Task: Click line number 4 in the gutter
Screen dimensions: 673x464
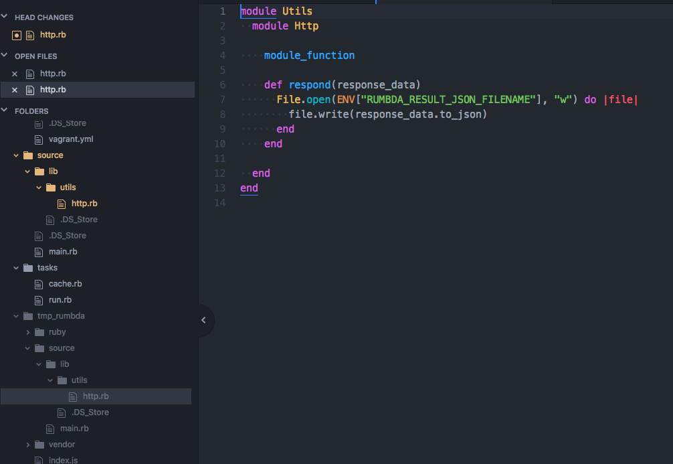Action: click(x=222, y=56)
